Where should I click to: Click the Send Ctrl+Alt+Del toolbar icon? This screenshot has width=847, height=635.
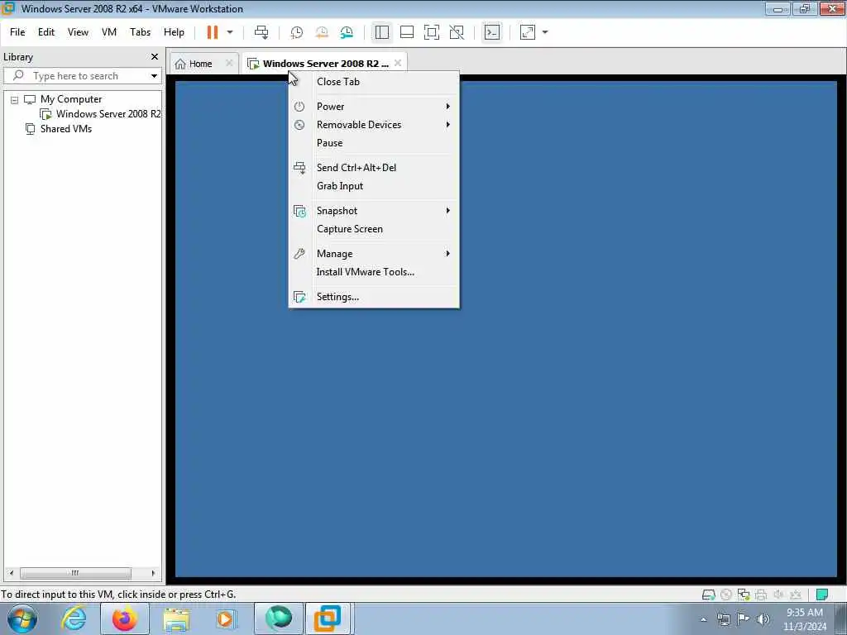click(x=261, y=32)
